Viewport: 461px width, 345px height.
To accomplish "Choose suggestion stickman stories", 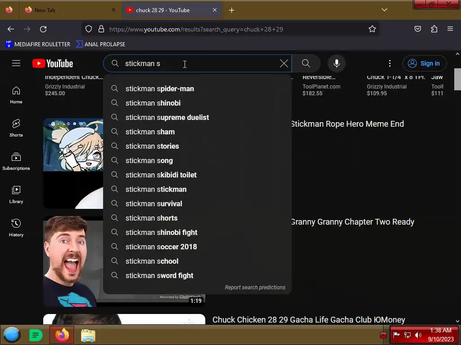I will (197, 146).
